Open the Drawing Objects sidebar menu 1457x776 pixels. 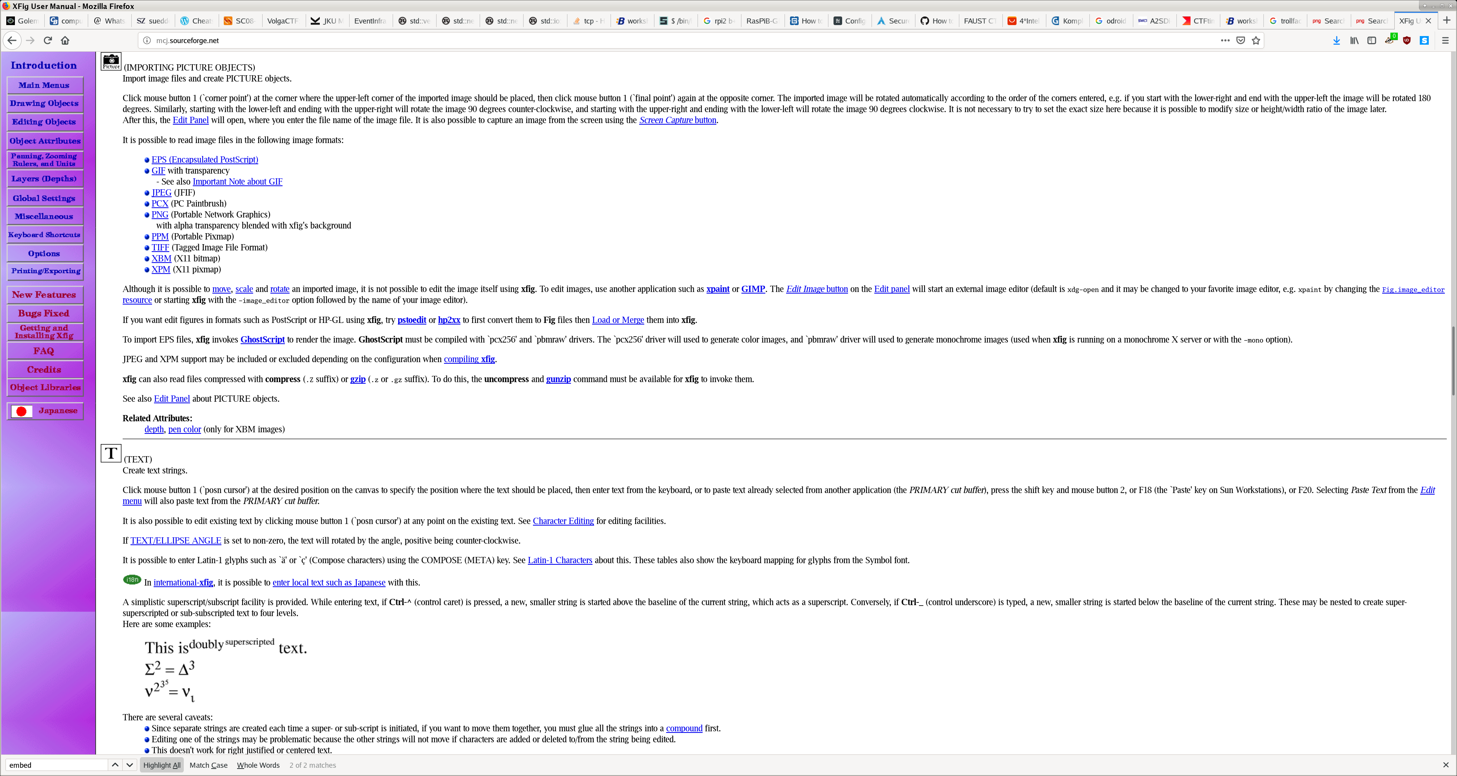coord(44,103)
